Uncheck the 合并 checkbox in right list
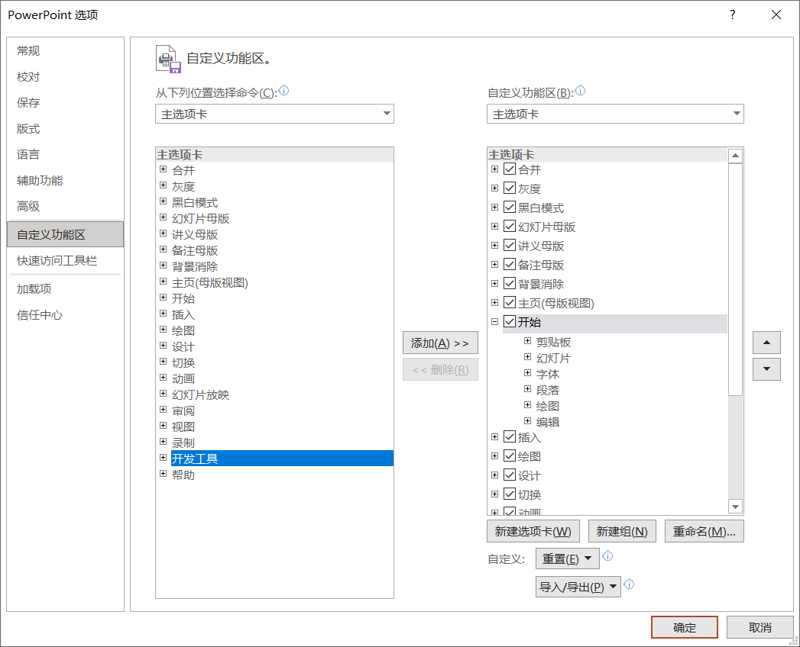Viewport: 800px width, 647px height. 509,169
